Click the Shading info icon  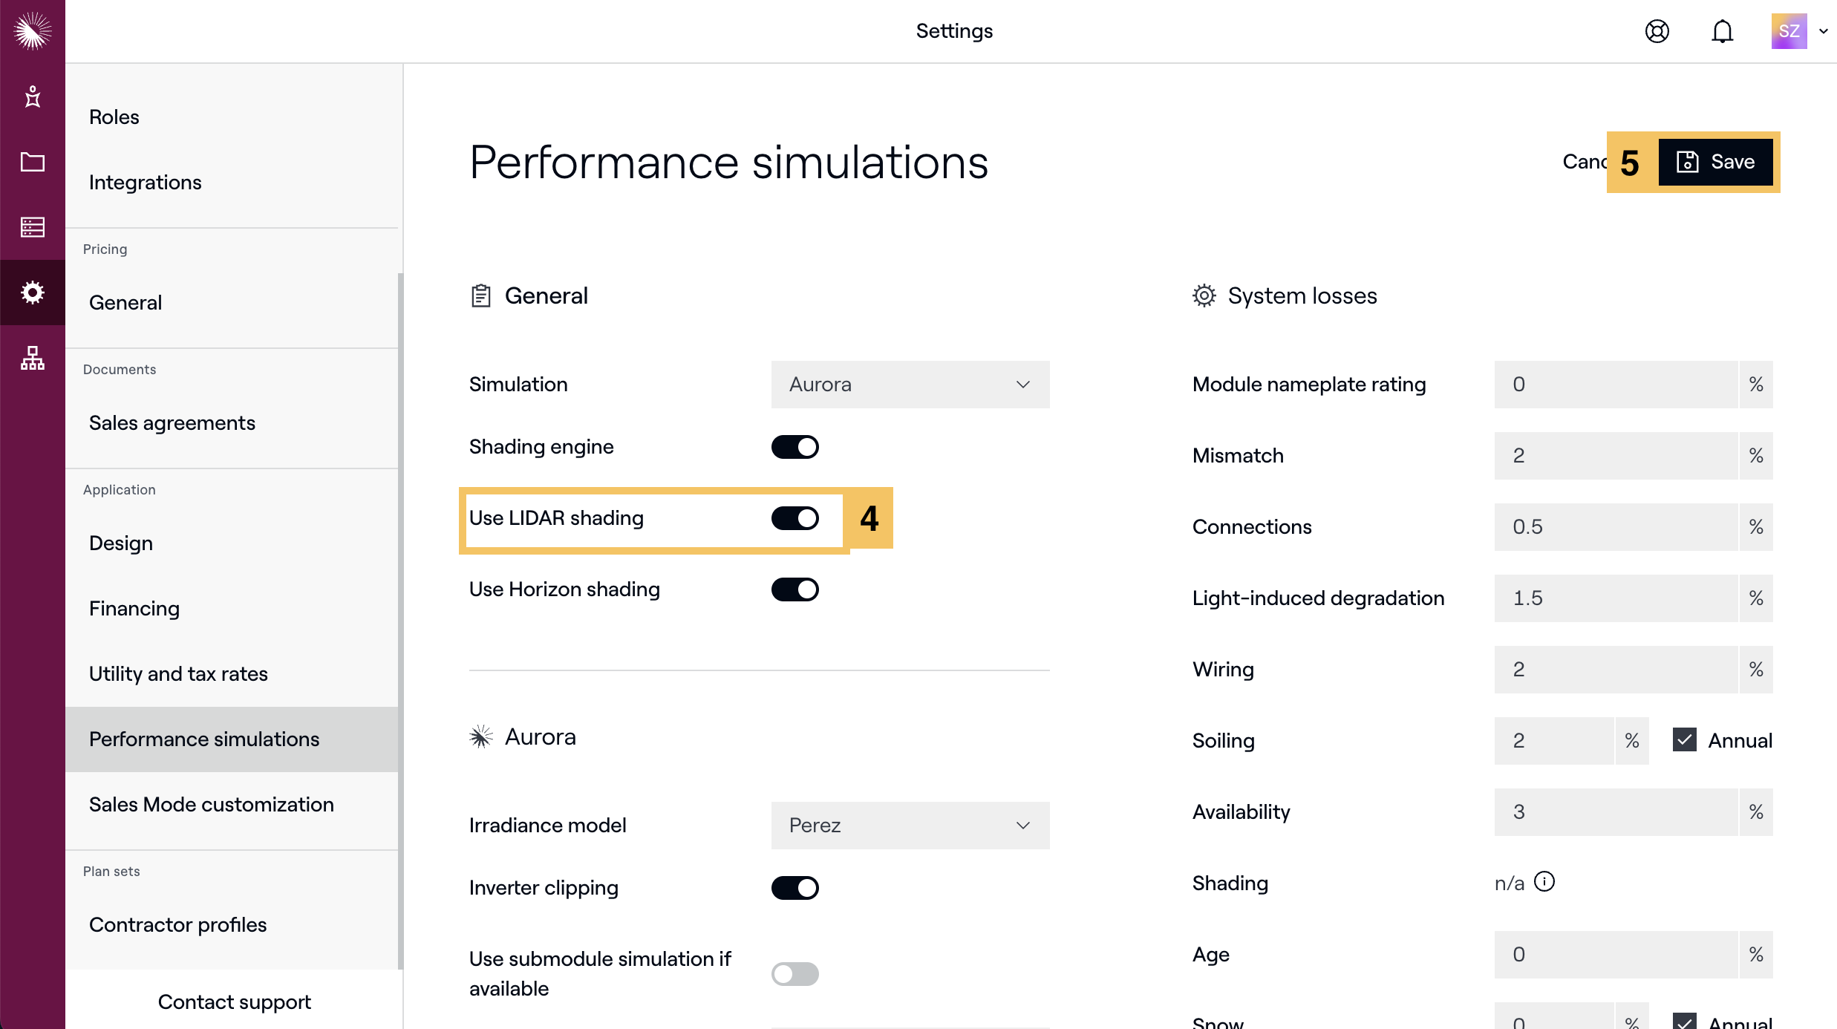tap(1544, 882)
